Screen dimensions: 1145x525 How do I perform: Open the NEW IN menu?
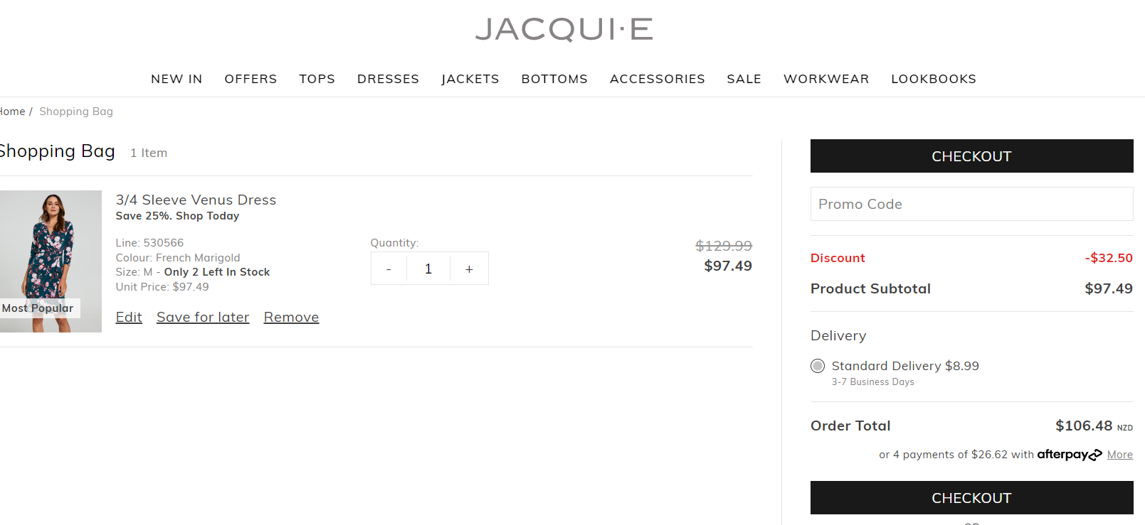coord(176,79)
